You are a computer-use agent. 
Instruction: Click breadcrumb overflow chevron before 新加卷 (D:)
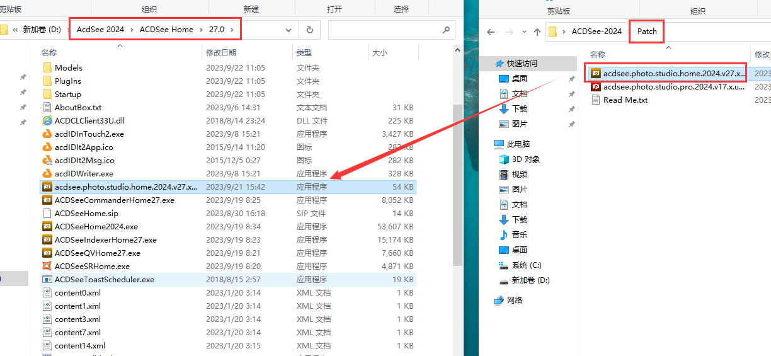pyautogui.click(x=14, y=30)
